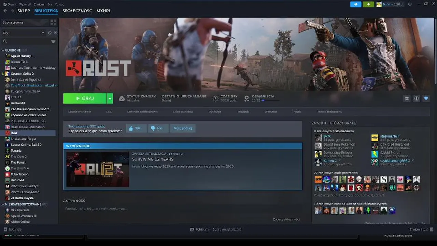Click the recent activity clock filter icon
Viewport: 437px width, 246px height.
click(x=50, y=33)
